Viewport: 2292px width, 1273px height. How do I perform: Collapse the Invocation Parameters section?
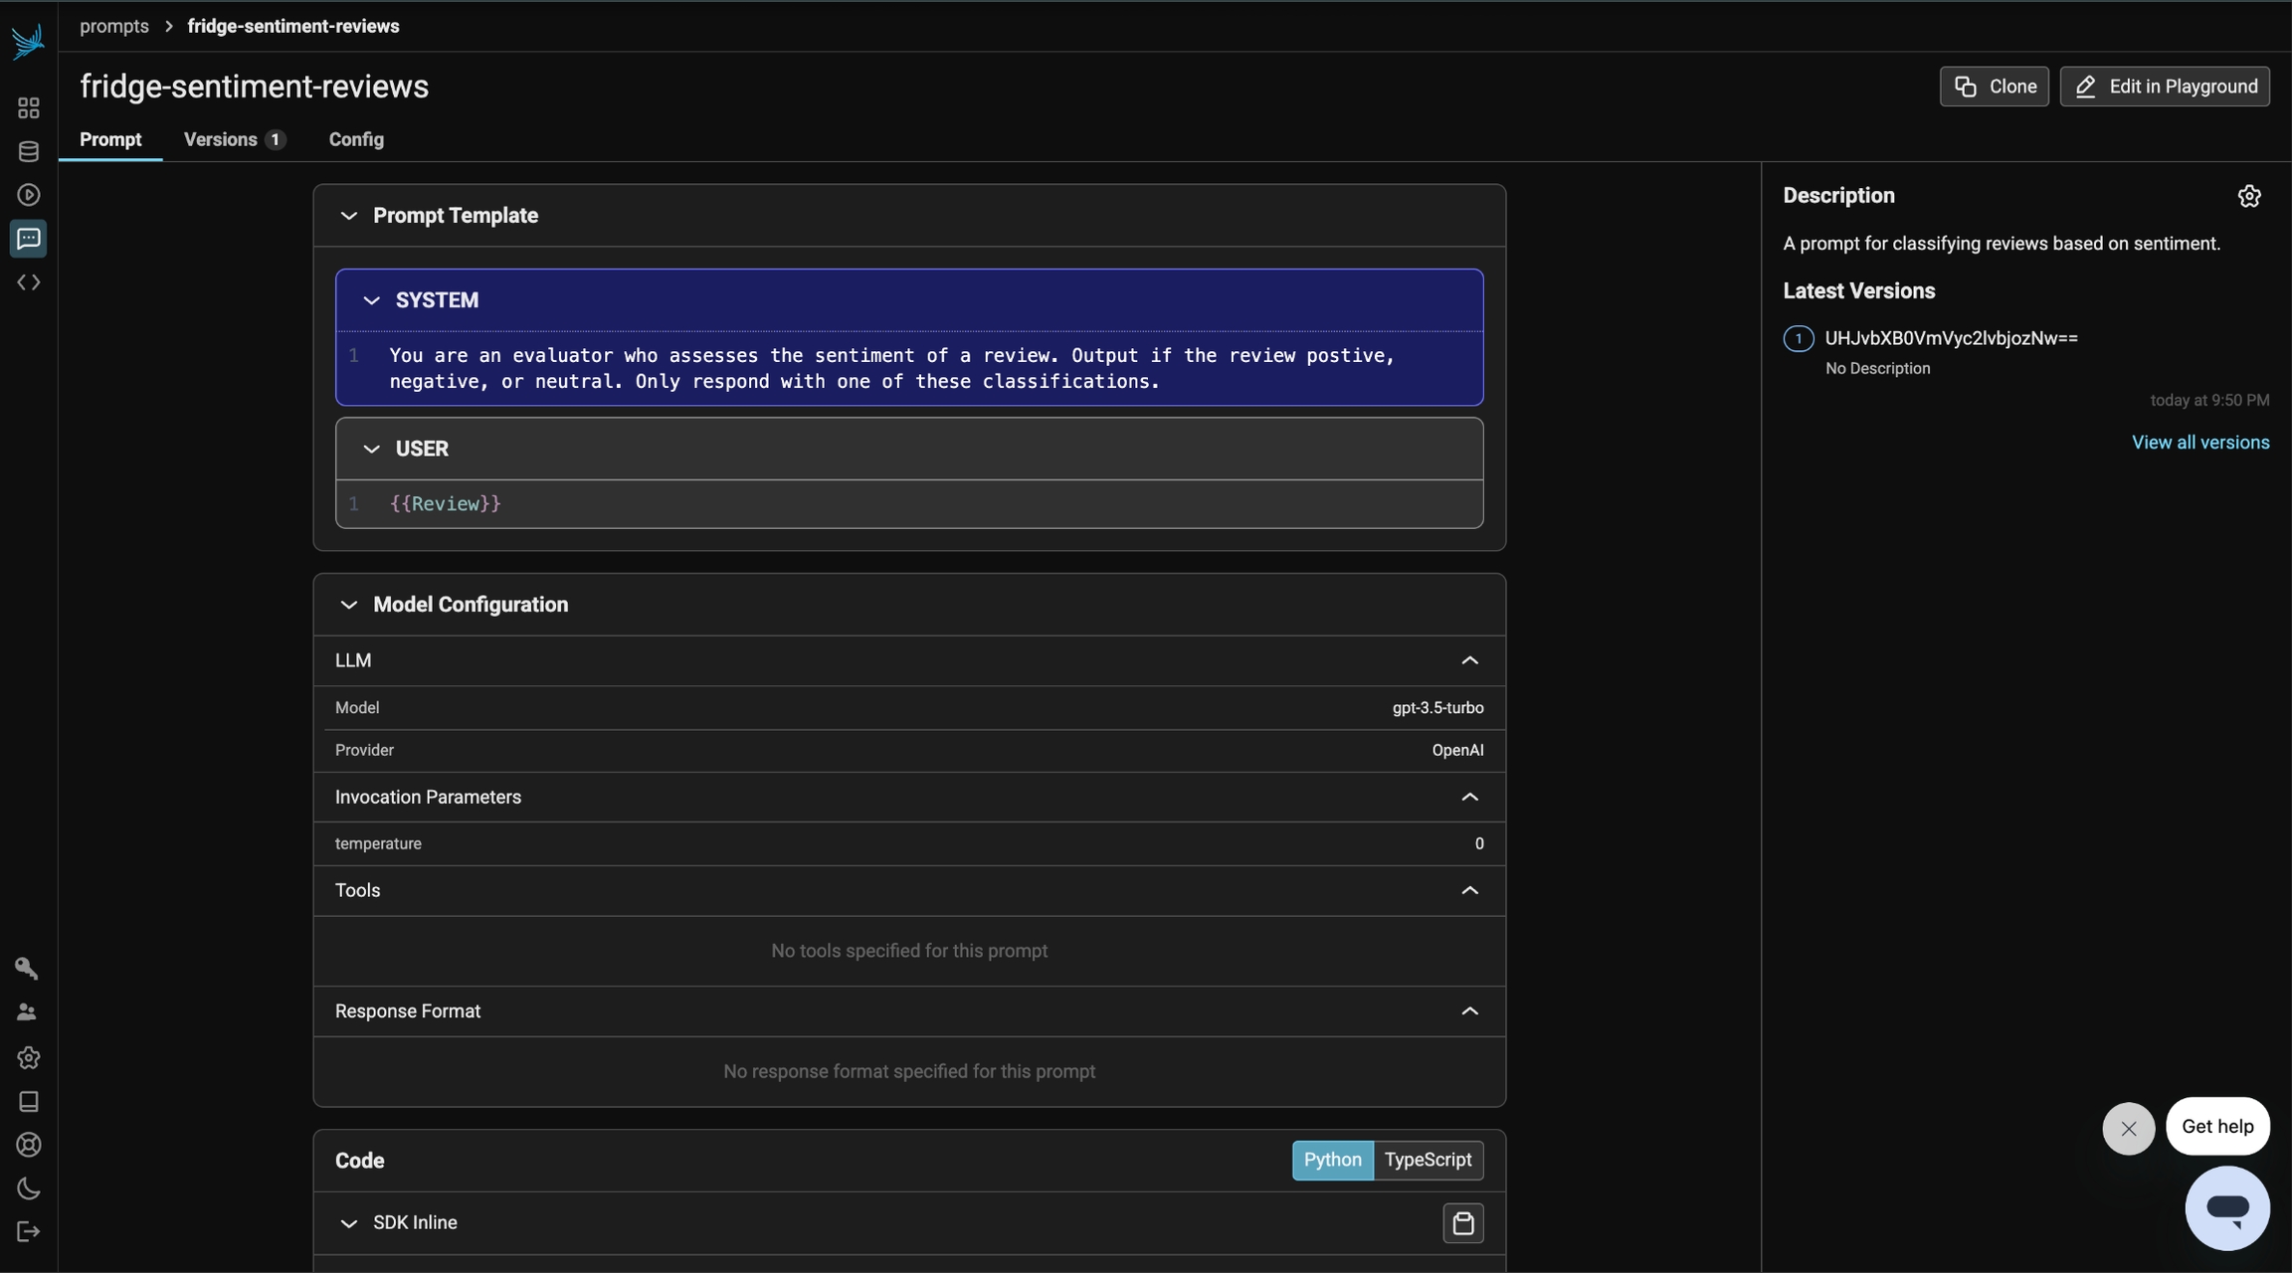(1469, 798)
